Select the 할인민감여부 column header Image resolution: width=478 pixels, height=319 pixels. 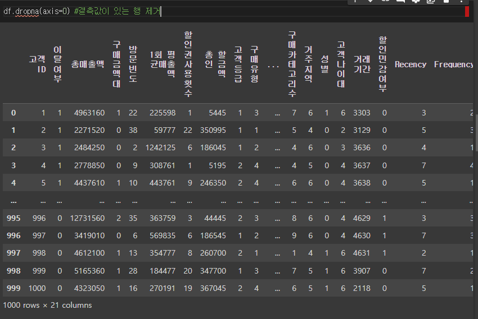click(x=382, y=64)
